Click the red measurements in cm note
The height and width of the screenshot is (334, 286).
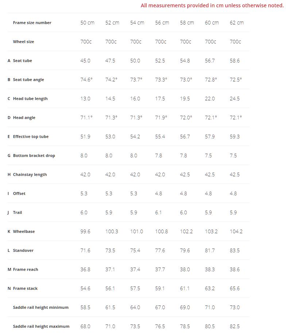(212, 5)
